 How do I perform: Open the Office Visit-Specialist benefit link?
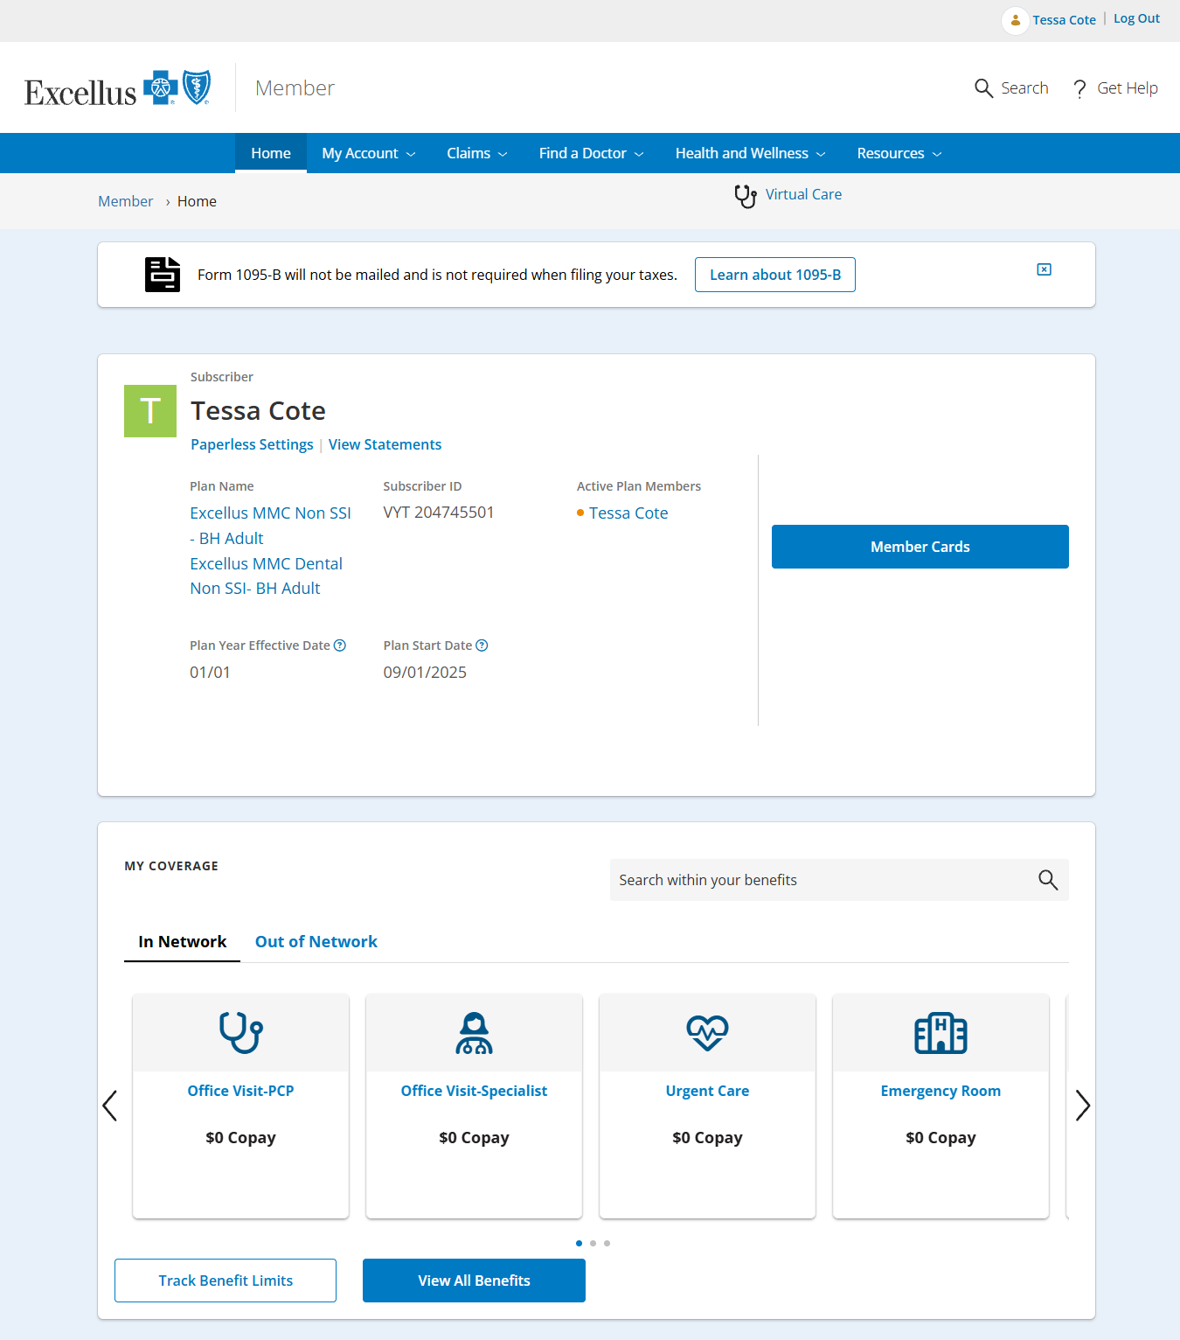click(x=475, y=1091)
